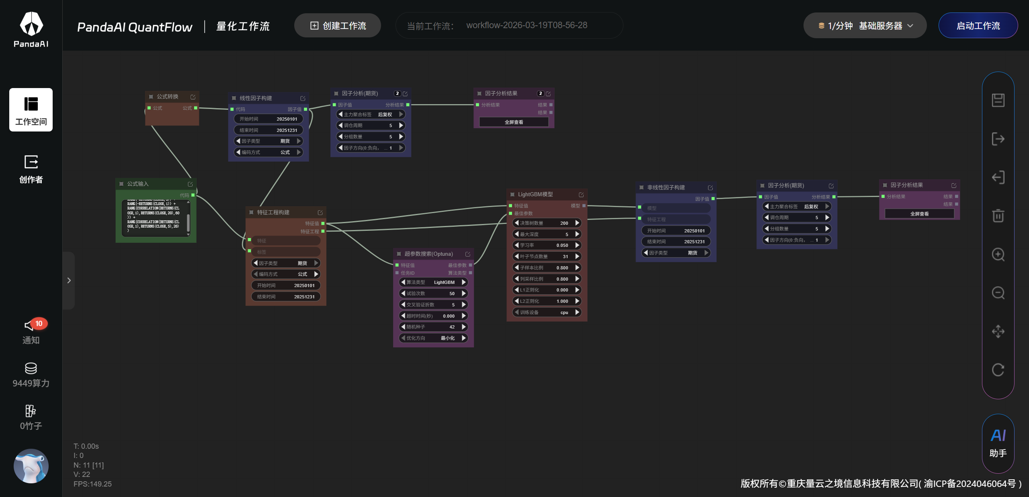The width and height of the screenshot is (1029, 497).
Task: Collapse the 超参数搜索(Optuna) node via title square
Action: 399,254
